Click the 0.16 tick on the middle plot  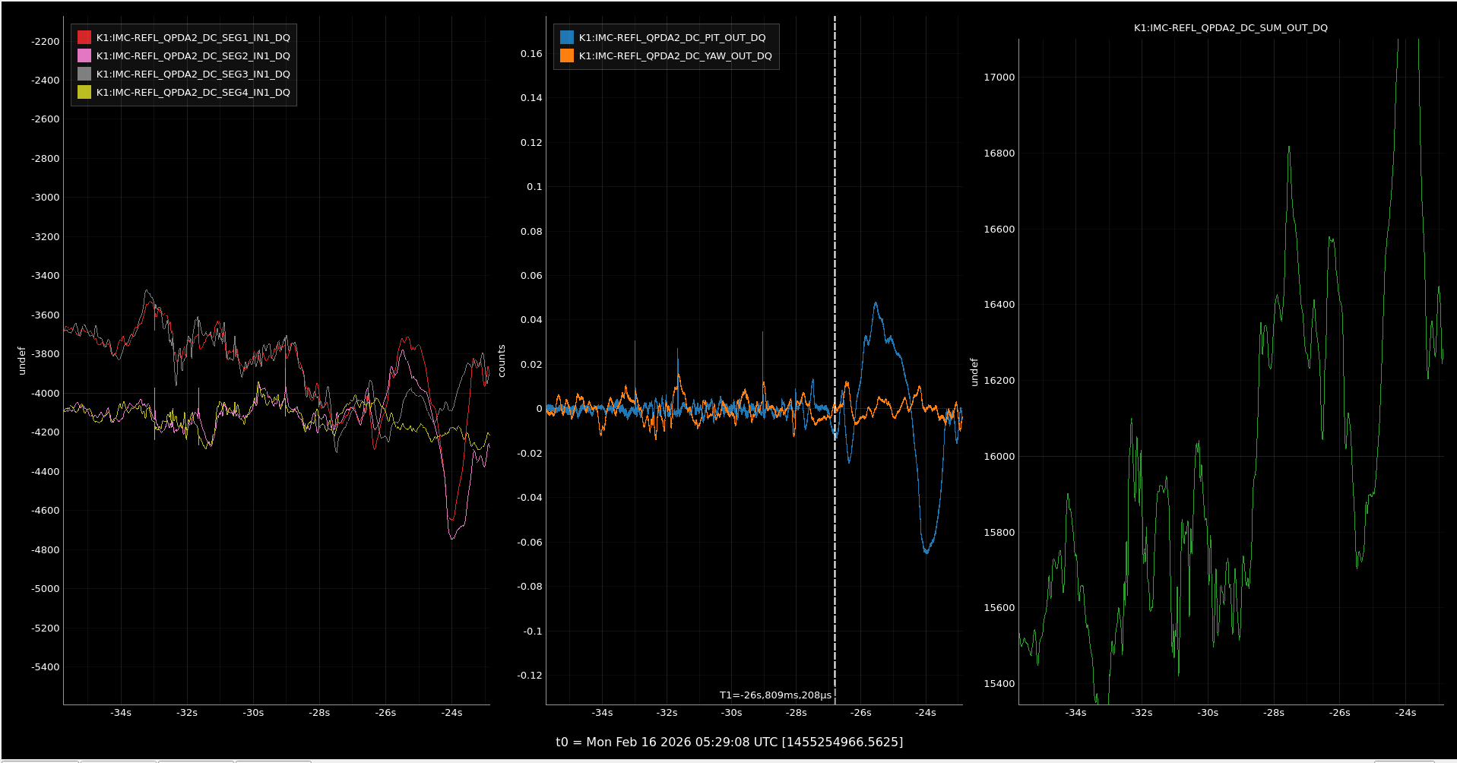[531, 54]
